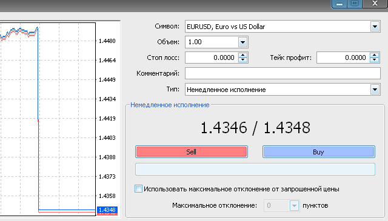Click the 'пунктов' label
The height and width of the screenshot is (221, 388).
tap(315, 205)
